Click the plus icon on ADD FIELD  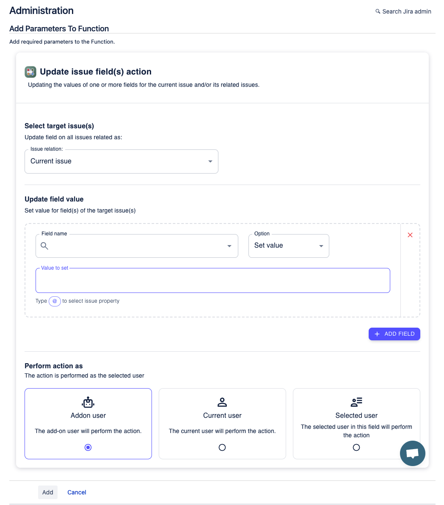[x=377, y=334]
